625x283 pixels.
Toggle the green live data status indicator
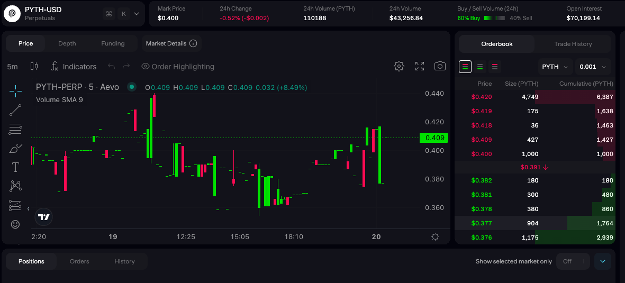pyautogui.click(x=132, y=87)
